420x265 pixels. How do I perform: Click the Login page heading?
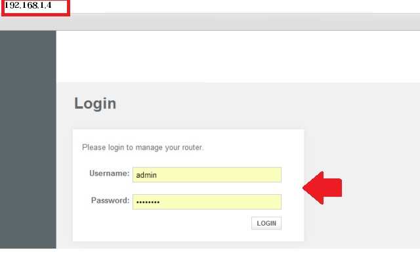[95, 103]
